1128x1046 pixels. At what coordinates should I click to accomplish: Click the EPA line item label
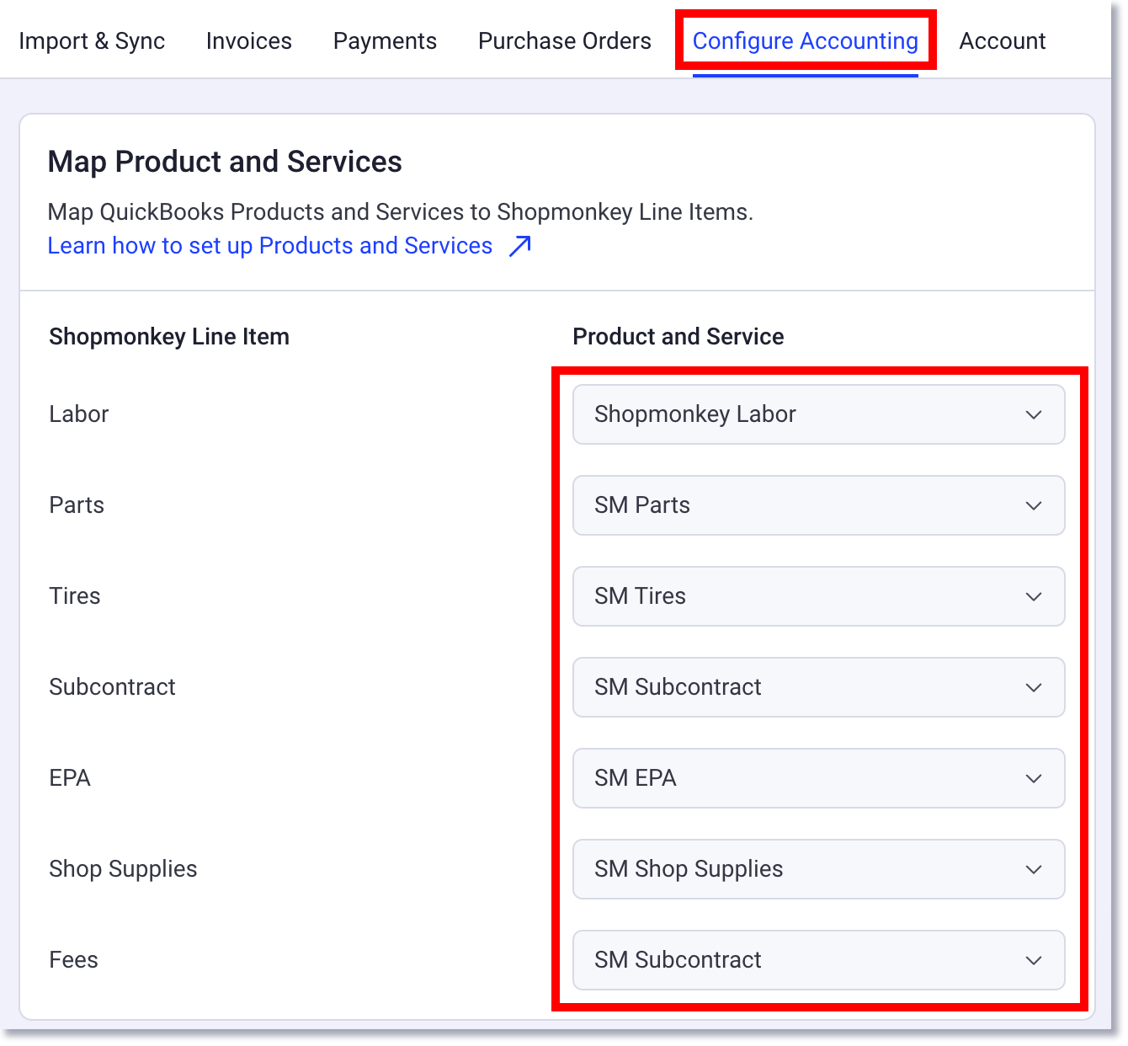click(x=70, y=778)
